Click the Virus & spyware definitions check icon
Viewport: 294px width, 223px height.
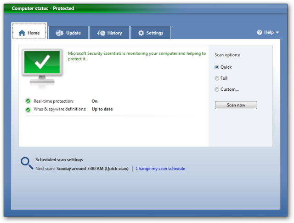(x=28, y=110)
